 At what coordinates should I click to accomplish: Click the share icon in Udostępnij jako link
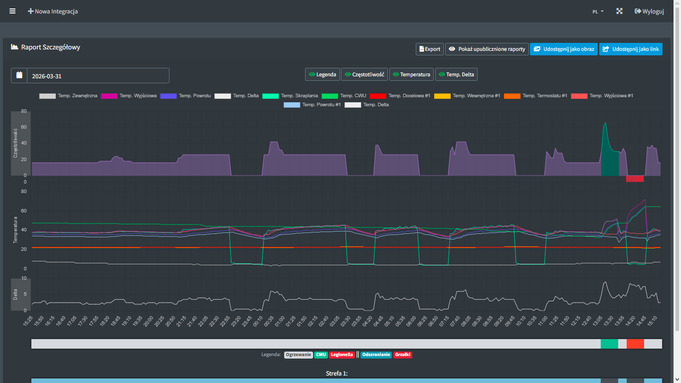(x=606, y=49)
